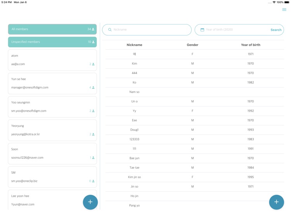Open the Yeoryung group card

tap(52, 130)
